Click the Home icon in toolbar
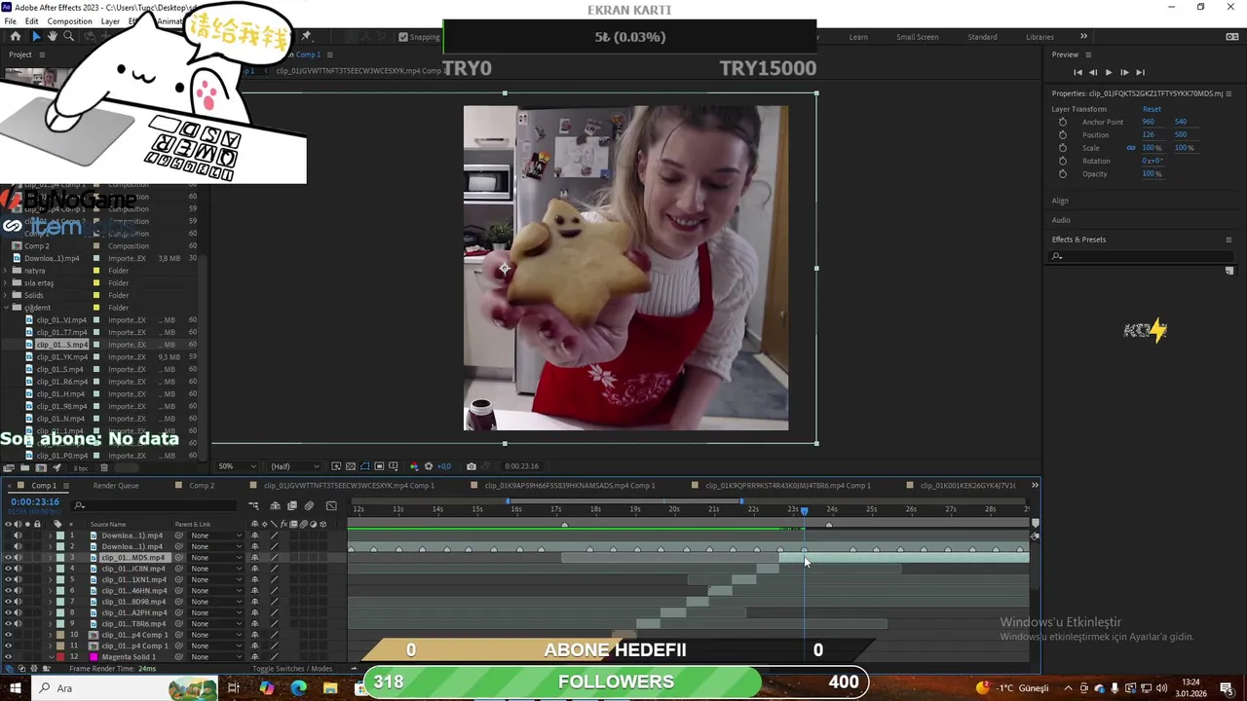Screen dimensions: 1247x701 click(x=16, y=36)
